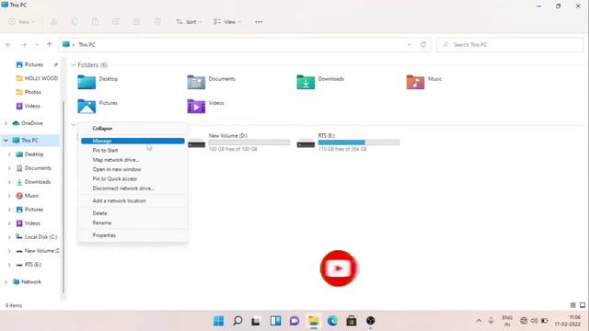Select the New Volume (D:) drive
This screenshot has height=331, width=589.
pos(238,143)
